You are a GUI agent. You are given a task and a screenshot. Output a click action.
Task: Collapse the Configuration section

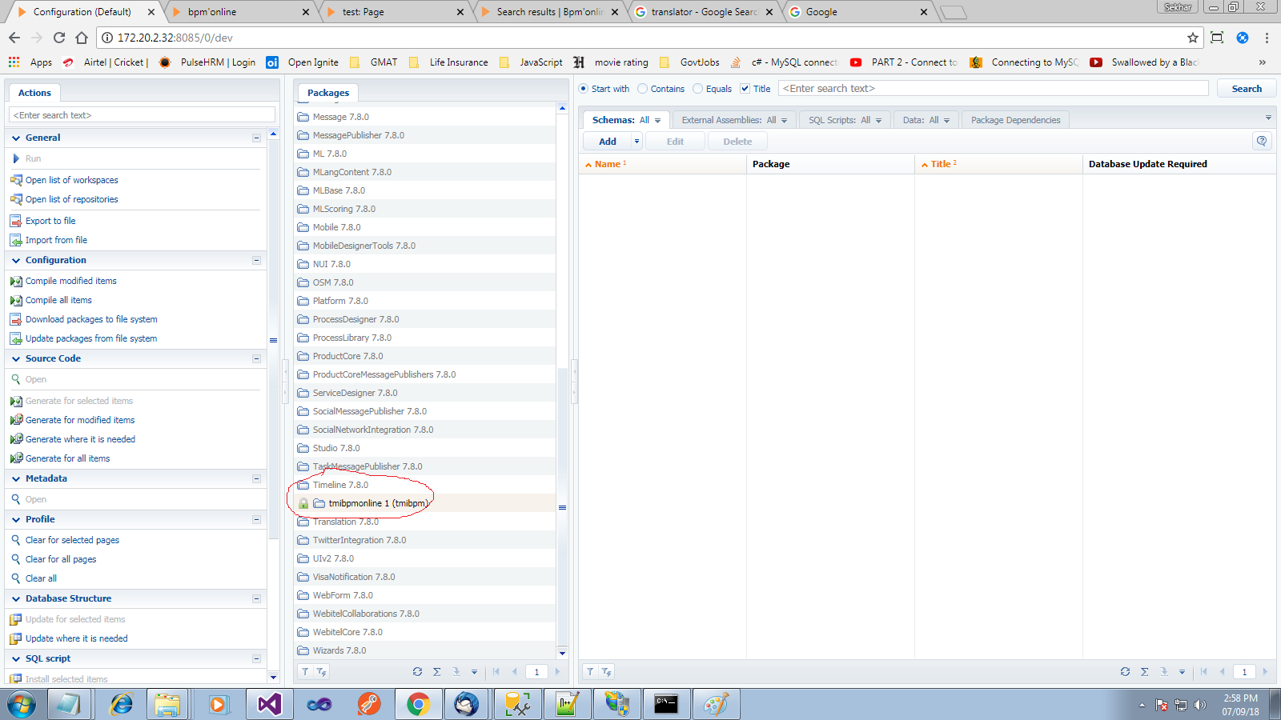pyautogui.click(x=257, y=260)
